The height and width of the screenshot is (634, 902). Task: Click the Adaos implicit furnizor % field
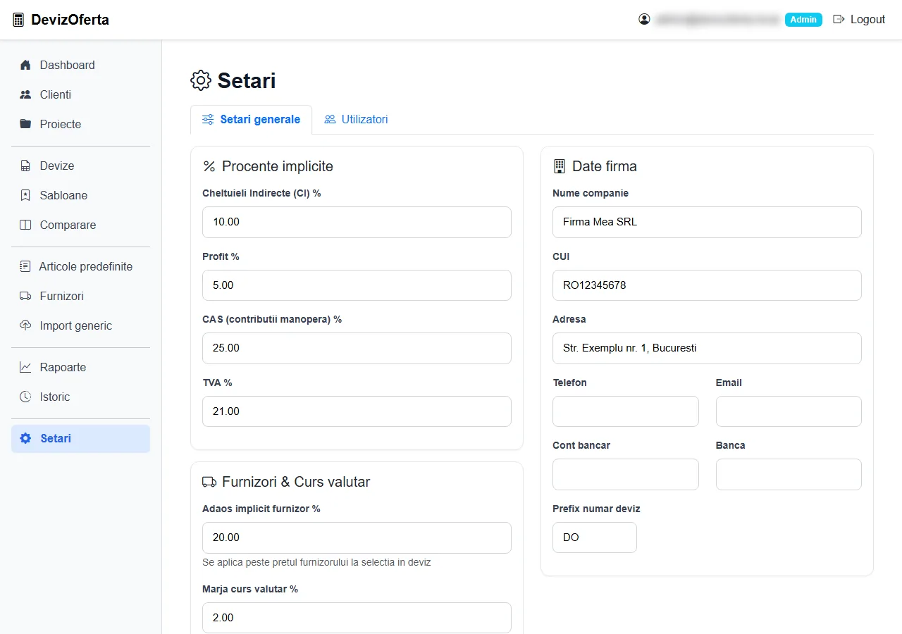357,537
